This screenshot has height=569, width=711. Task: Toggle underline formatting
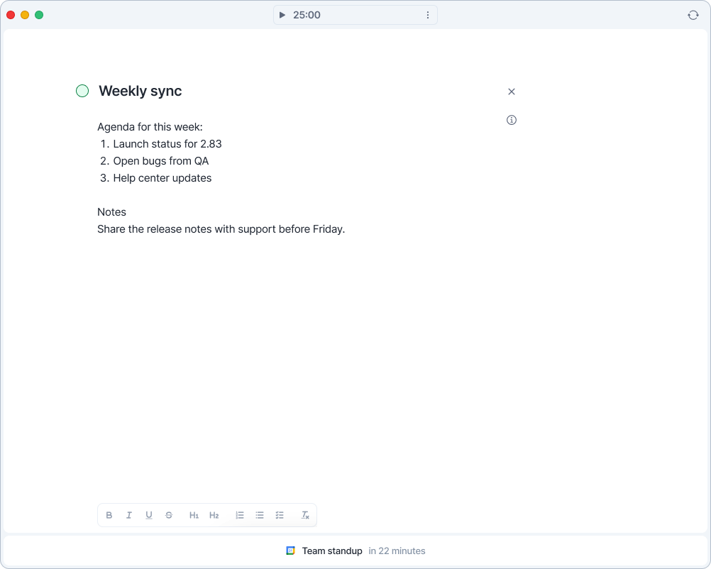149,515
